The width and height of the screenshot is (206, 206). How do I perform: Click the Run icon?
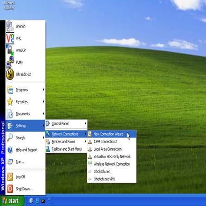(x=10, y=162)
